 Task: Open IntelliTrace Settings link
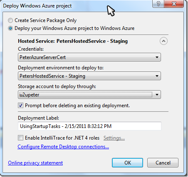pos(114,138)
